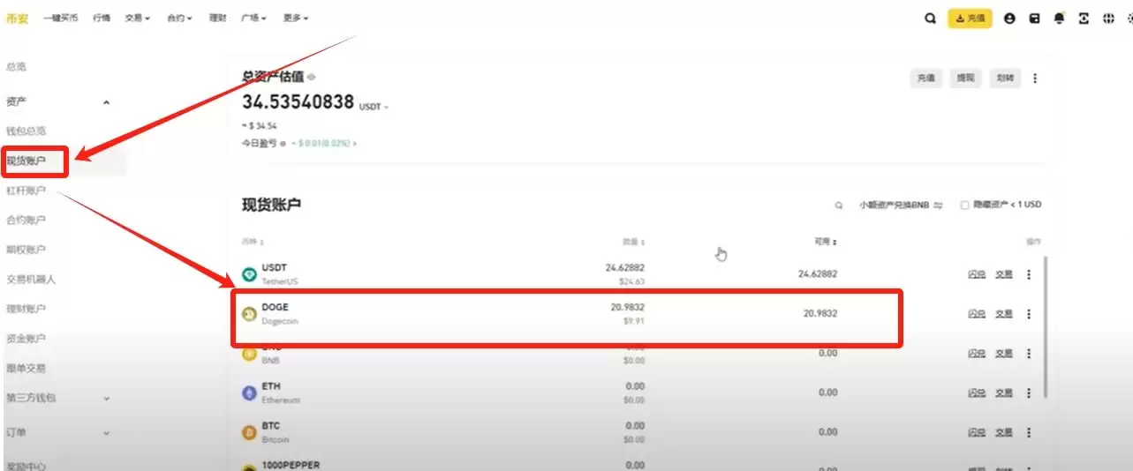Click 闪兑 in the USDT row
This screenshot has height=471, width=1133.
(976, 274)
